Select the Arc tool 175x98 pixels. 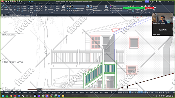(x=15, y=8)
